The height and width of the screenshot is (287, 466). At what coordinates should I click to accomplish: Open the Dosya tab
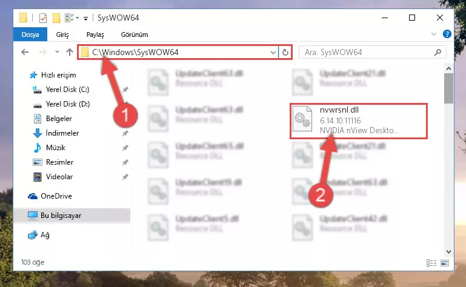[x=30, y=35]
